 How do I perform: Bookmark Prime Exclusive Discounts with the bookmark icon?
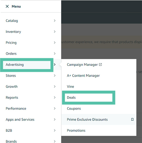(132, 119)
